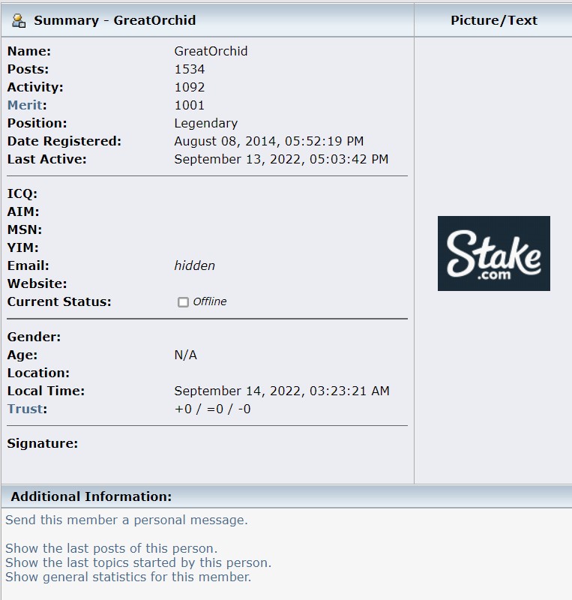
Task: Click the Offline status indicator icon
Action: [x=183, y=302]
